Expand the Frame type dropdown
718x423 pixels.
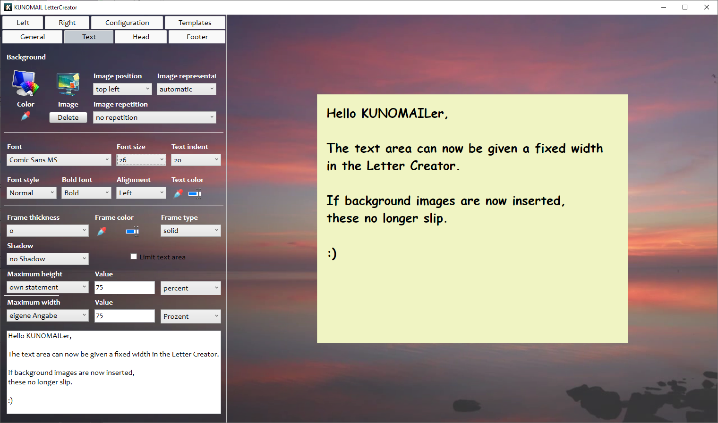[x=191, y=231]
